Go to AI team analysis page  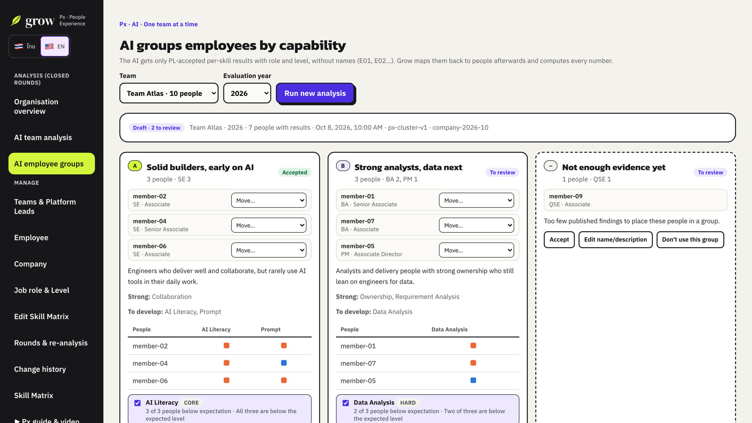click(52, 137)
